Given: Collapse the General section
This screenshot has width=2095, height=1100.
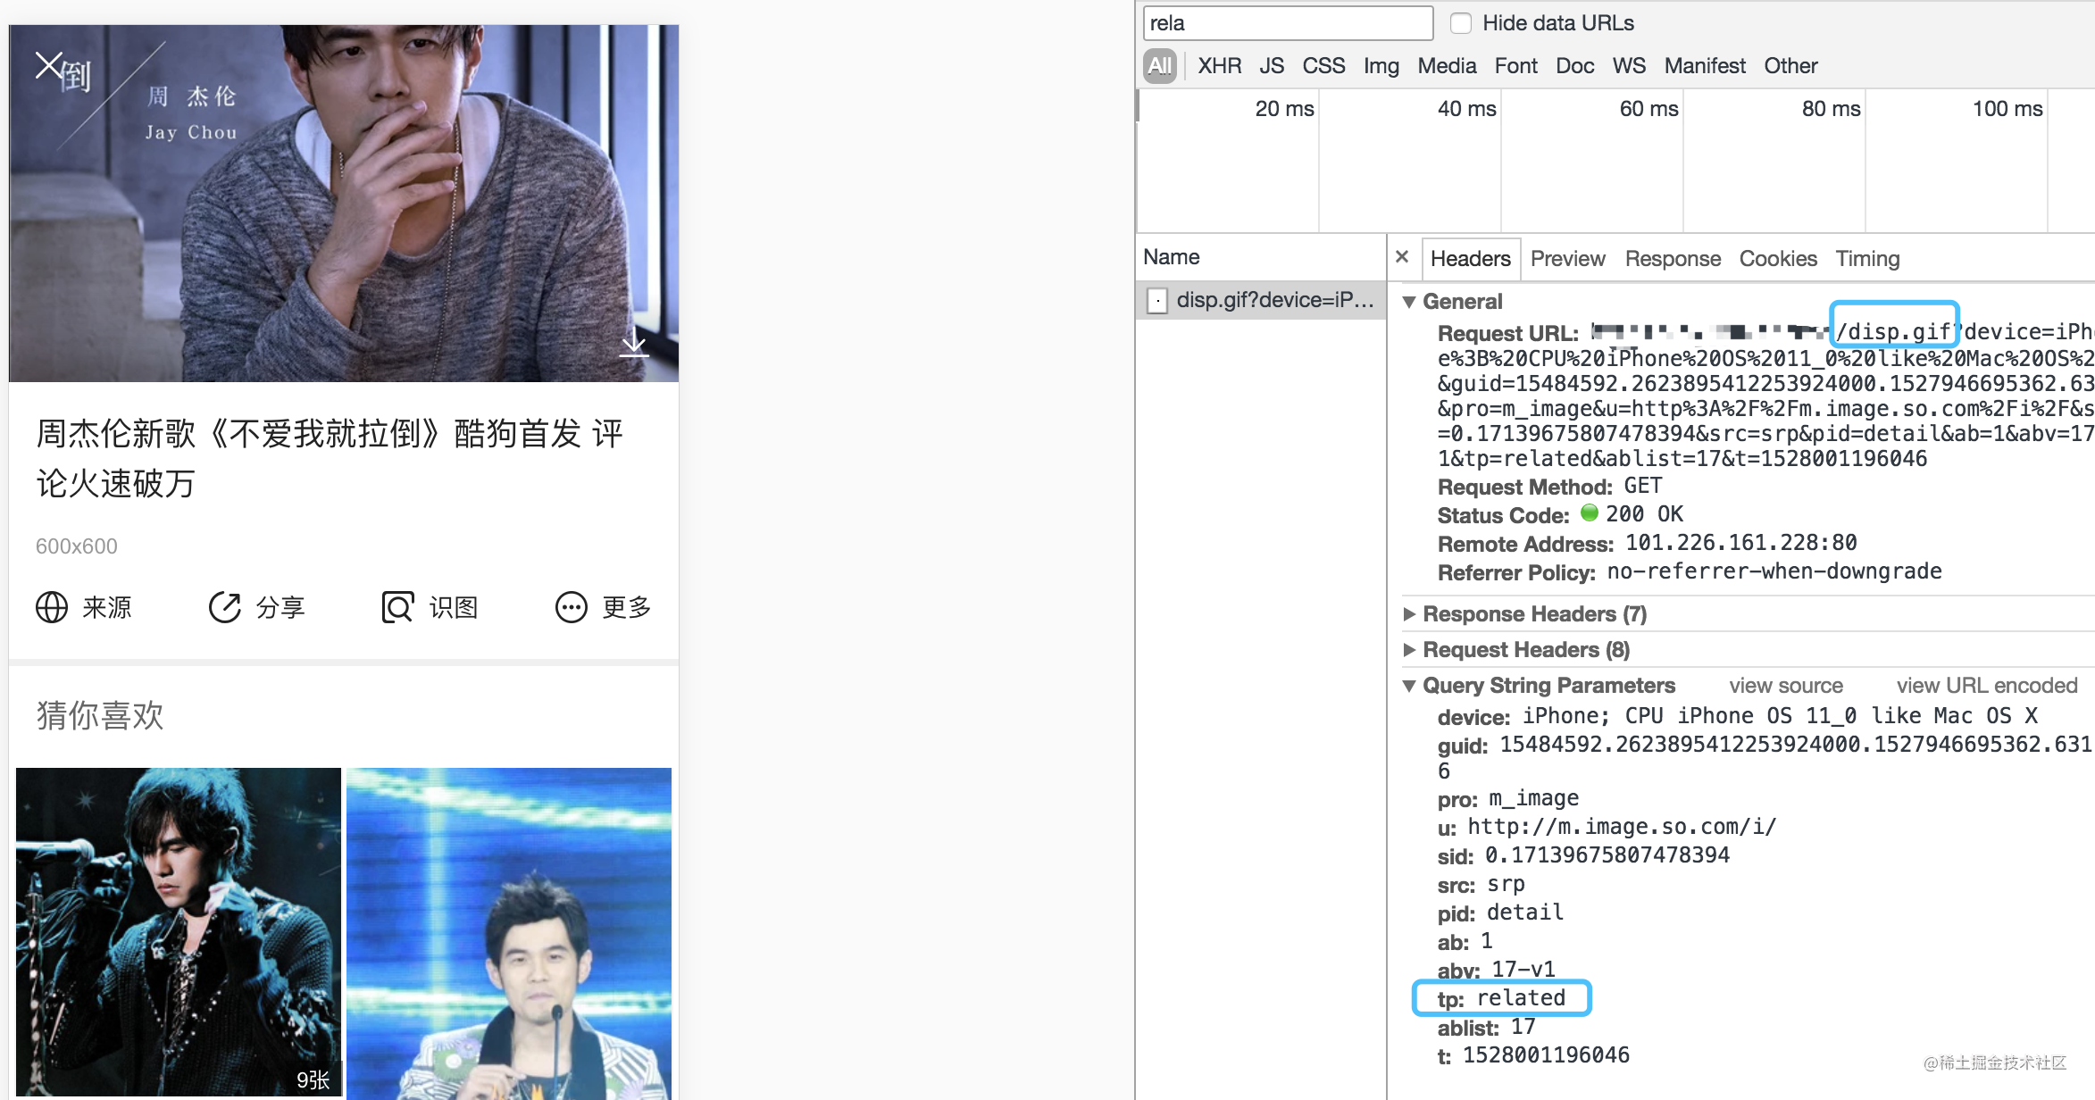Looking at the screenshot, I should pos(1409,302).
